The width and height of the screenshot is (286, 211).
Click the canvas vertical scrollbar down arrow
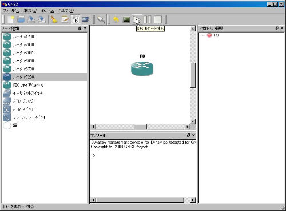[193, 121]
